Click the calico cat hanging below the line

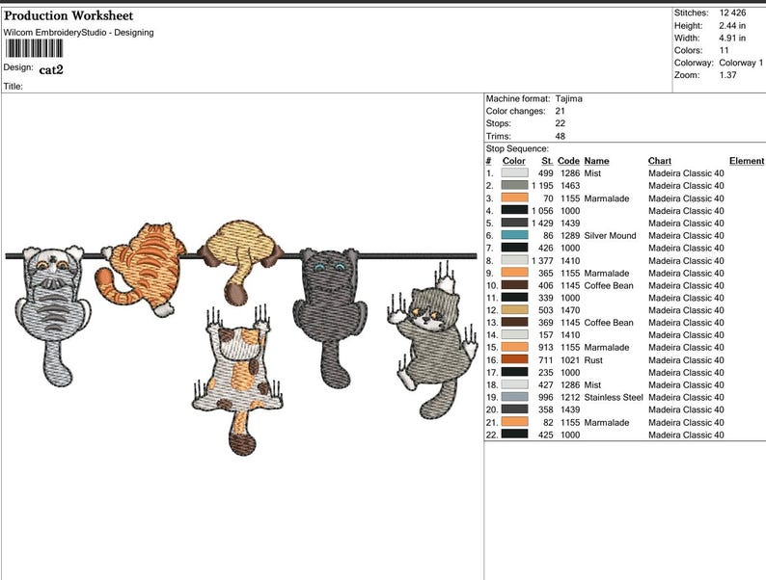click(x=238, y=381)
